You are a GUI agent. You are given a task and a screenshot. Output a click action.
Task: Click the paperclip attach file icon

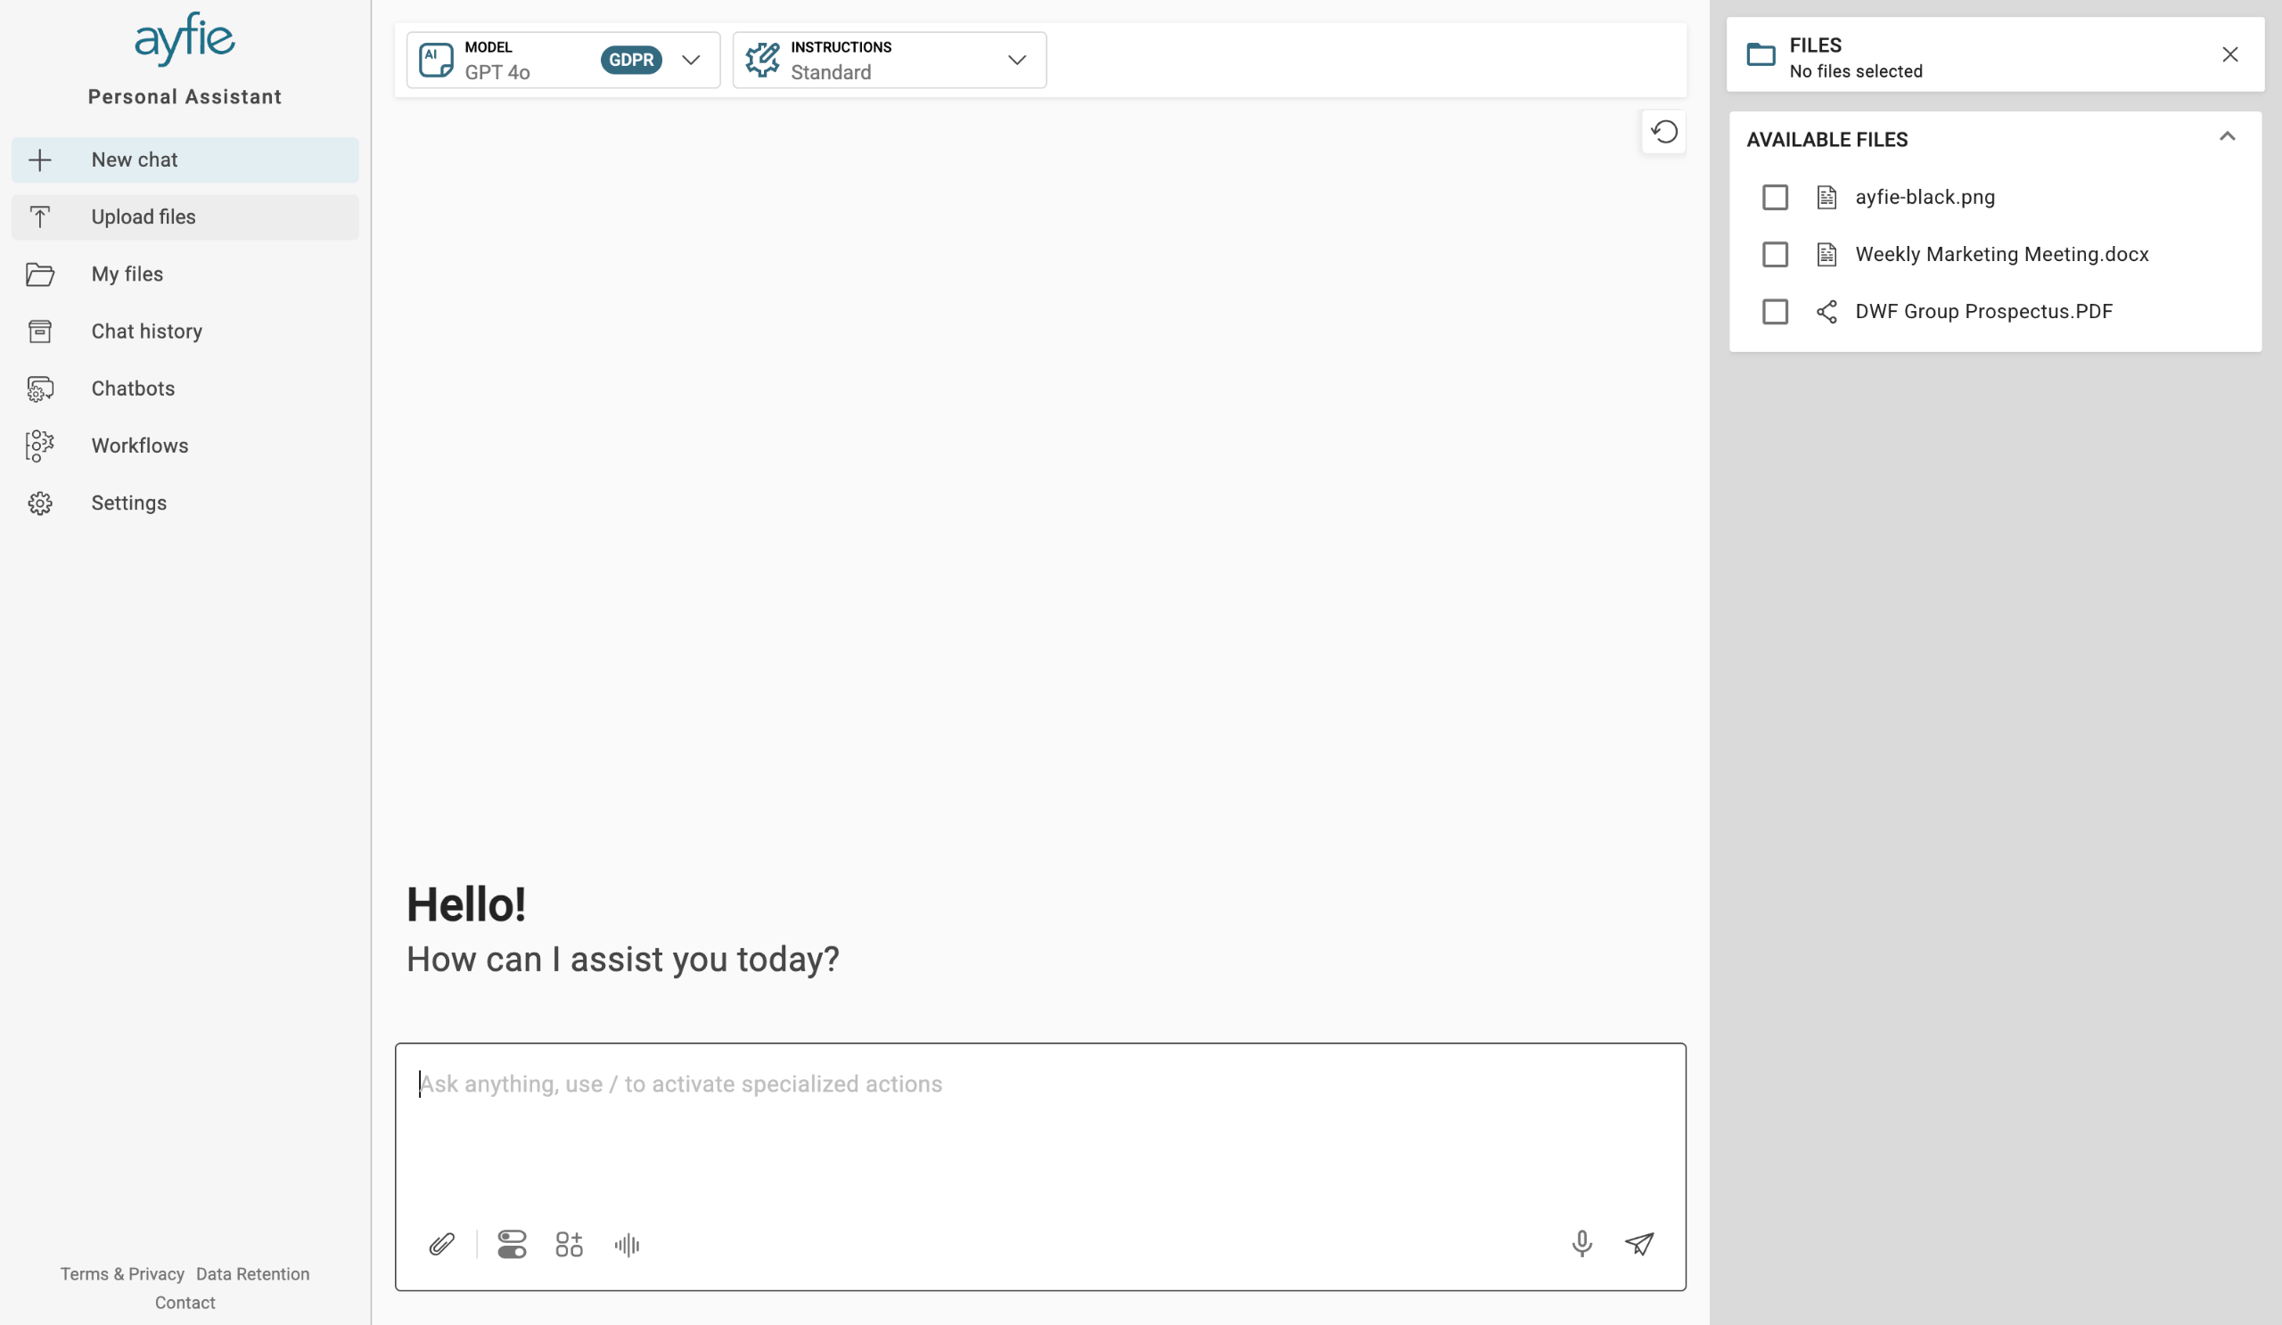coord(442,1244)
